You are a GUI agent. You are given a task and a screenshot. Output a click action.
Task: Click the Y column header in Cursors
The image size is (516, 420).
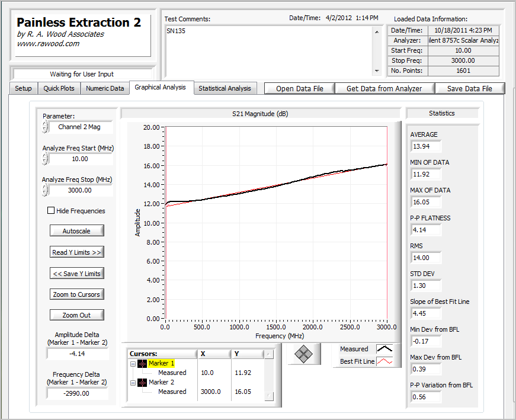click(x=248, y=354)
